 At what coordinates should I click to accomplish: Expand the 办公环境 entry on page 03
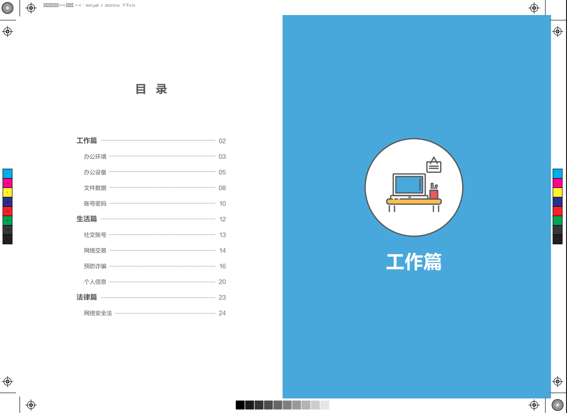click(94, 156)
